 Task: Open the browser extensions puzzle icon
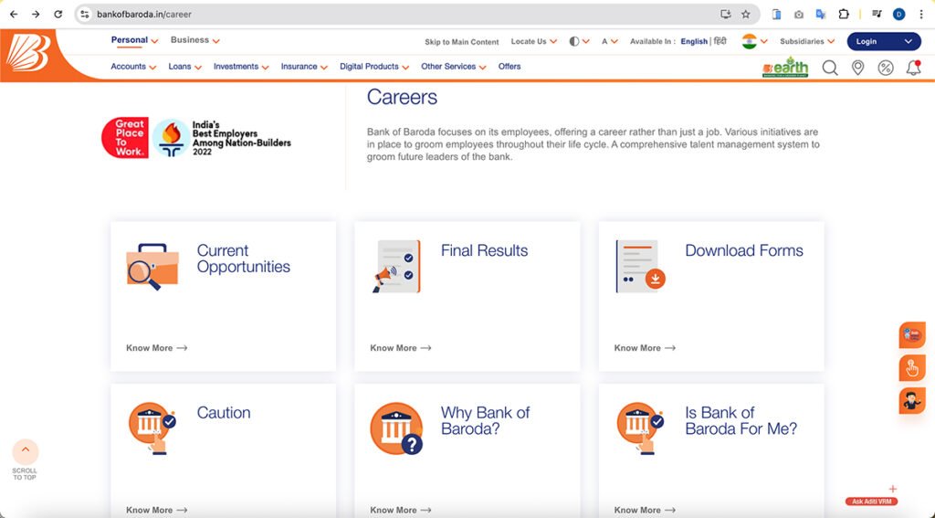pos(843,15)
